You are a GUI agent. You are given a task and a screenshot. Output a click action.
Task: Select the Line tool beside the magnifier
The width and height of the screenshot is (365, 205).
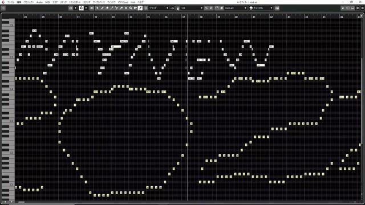click(x=135, y=8)
